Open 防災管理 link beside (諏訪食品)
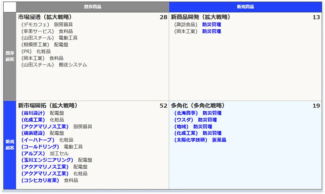 (212, 25)
